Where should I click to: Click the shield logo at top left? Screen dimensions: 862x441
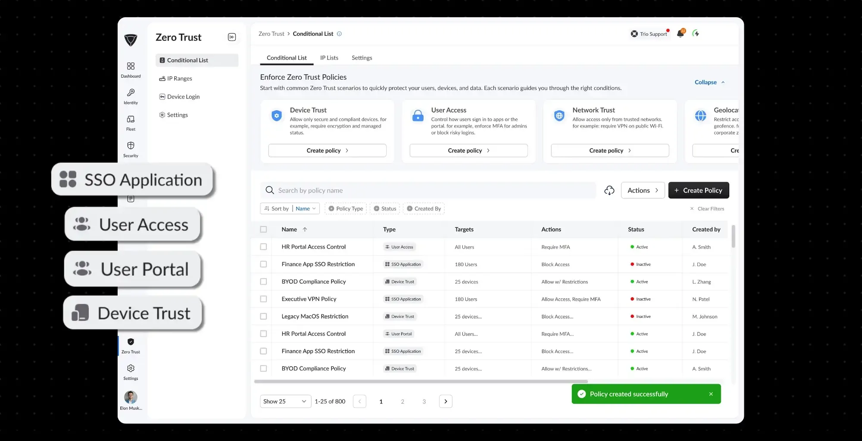pos(131,40)
